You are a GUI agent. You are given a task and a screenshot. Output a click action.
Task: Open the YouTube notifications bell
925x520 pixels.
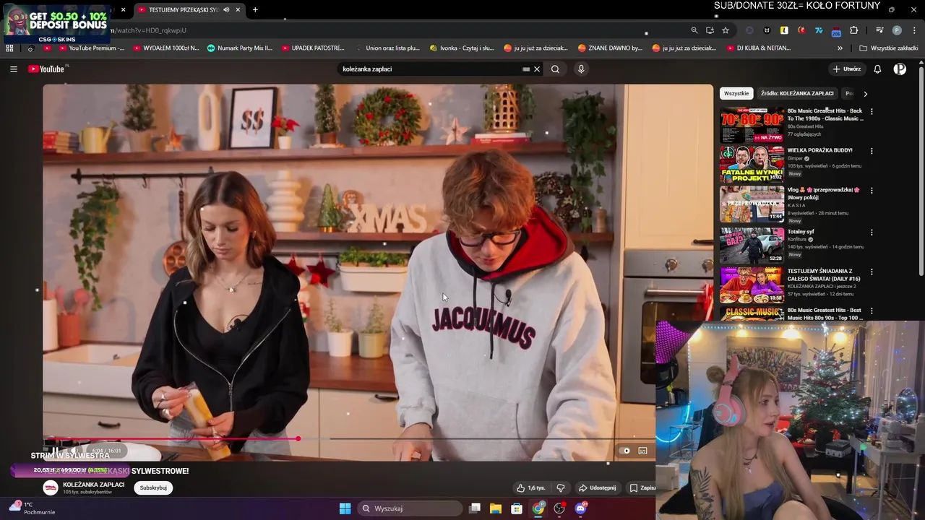click(x=877, y=69)
